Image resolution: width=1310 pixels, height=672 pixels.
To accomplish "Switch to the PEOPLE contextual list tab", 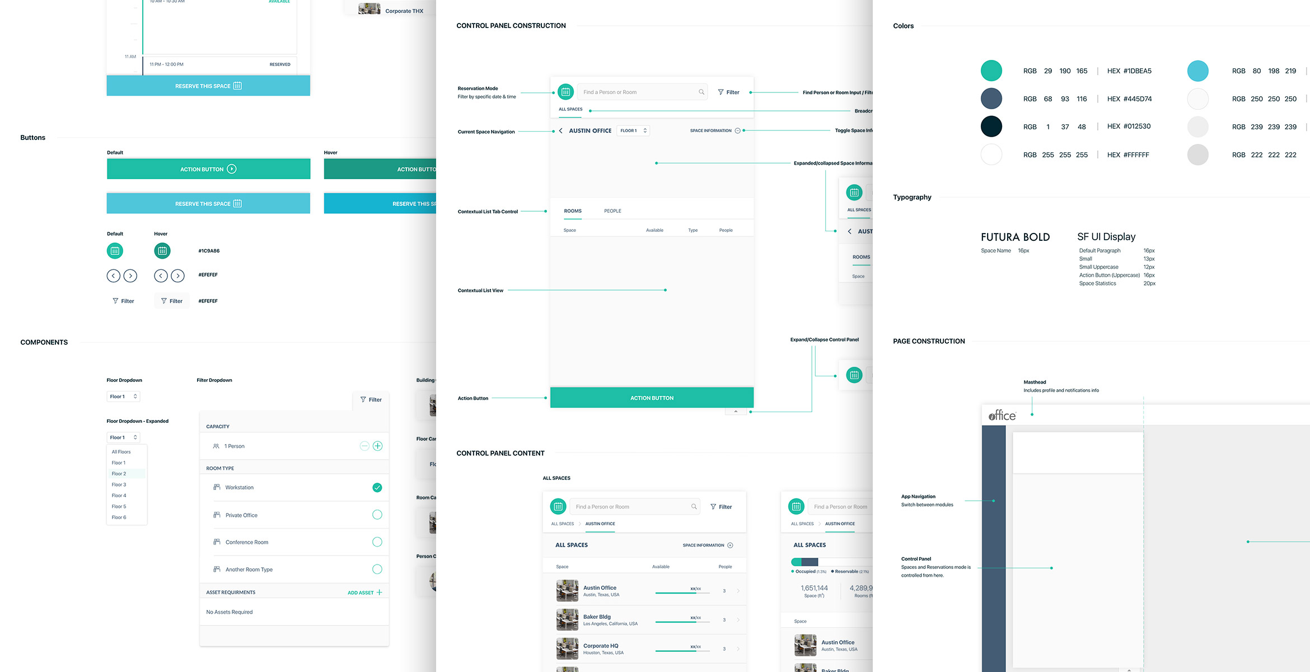I will click(612, 210).
